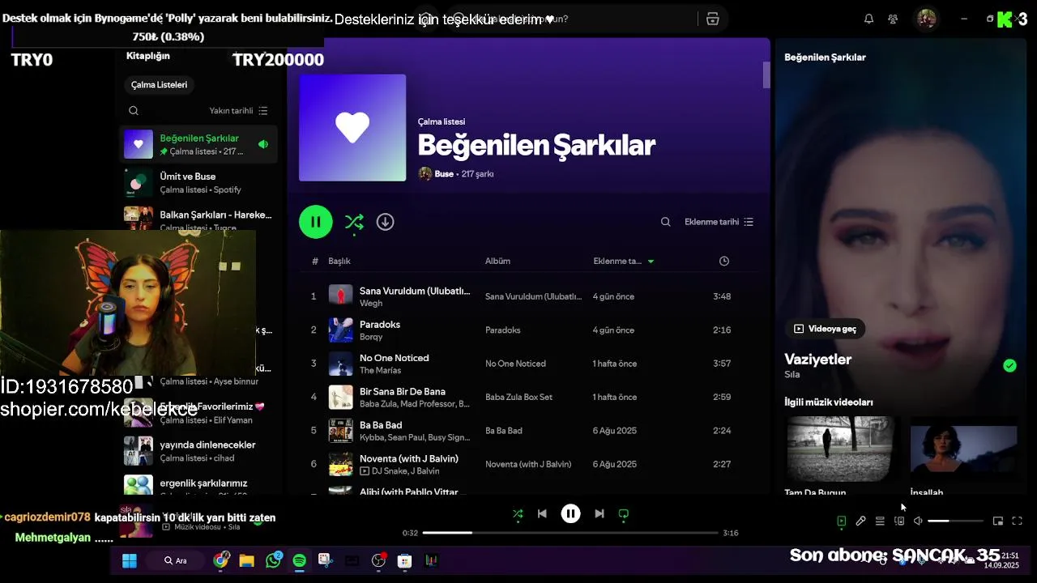Open the İnşallah video thumbnail
1037x583 pixels.
[x=963, y=449]
